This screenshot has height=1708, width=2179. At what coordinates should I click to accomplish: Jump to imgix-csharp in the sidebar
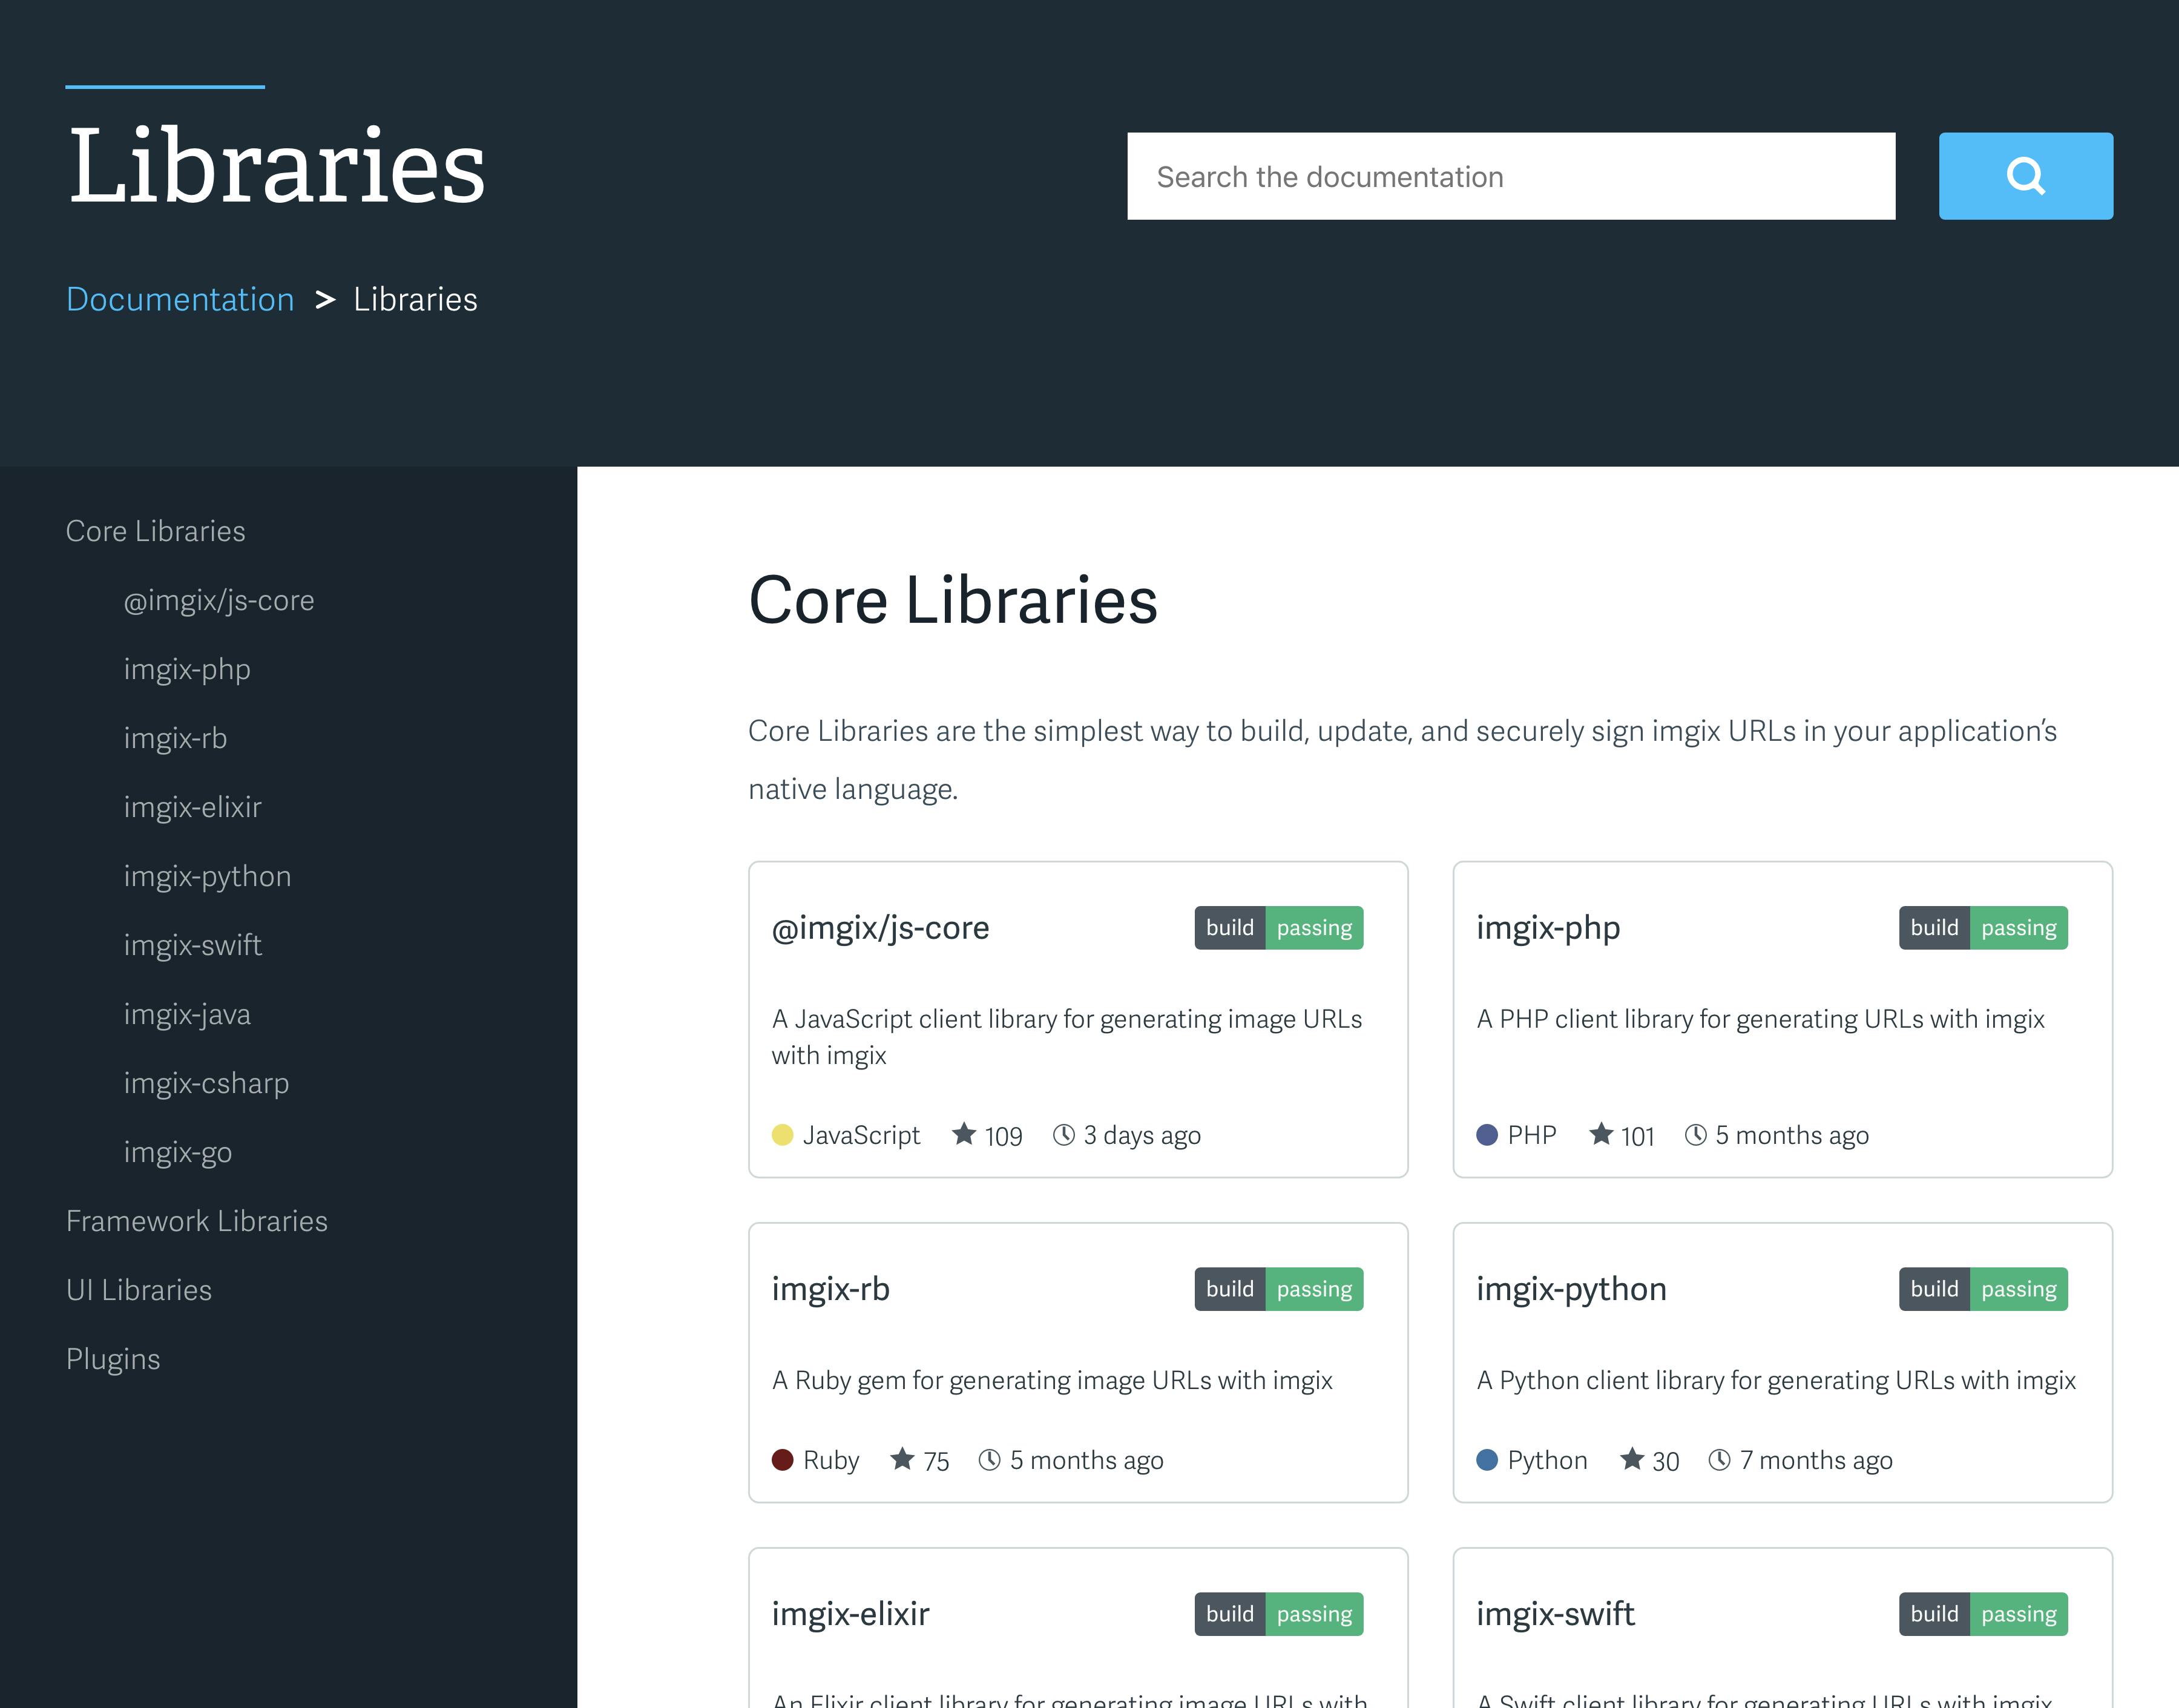[x=206, y=1082]
